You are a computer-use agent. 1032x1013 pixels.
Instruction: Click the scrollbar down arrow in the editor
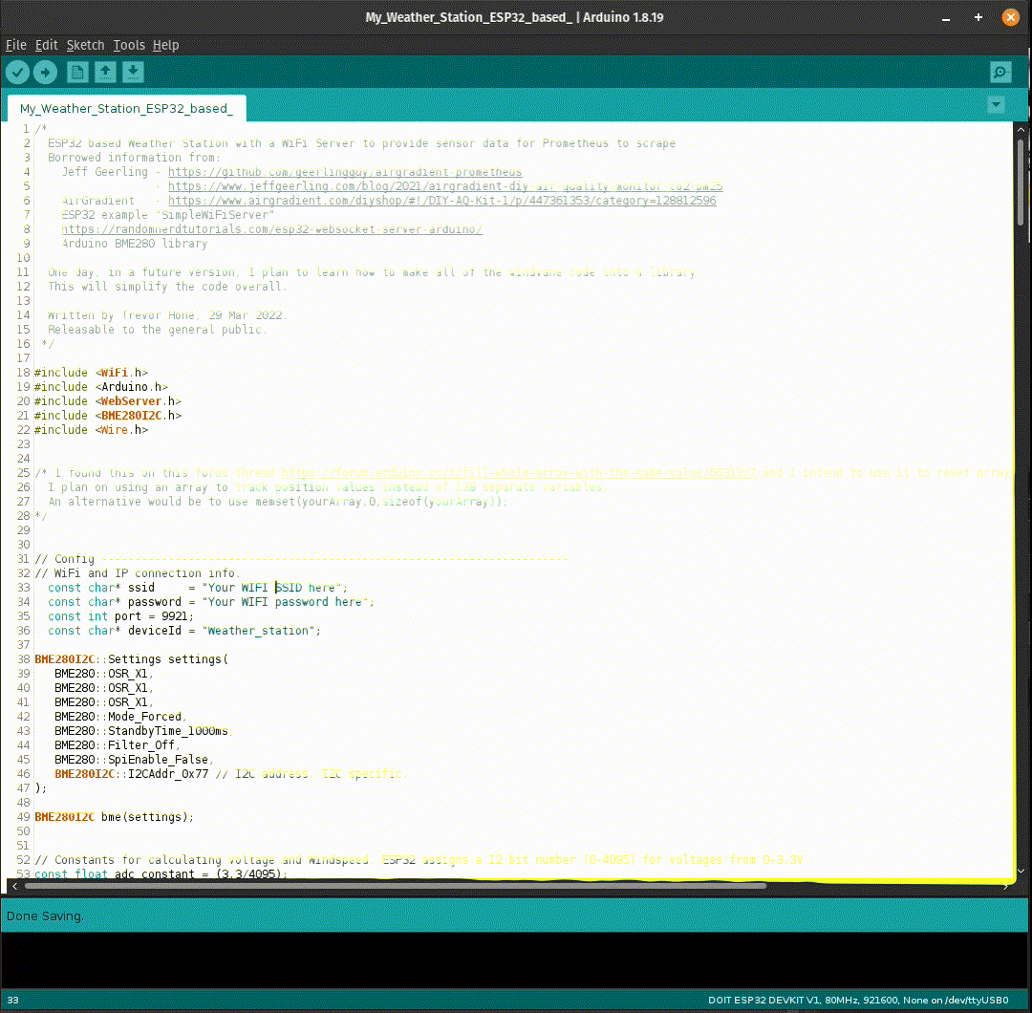1021,873
